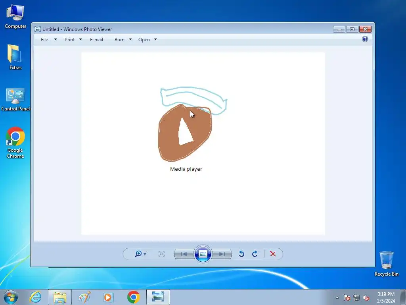Start the slide show

(x=203, y=254)
